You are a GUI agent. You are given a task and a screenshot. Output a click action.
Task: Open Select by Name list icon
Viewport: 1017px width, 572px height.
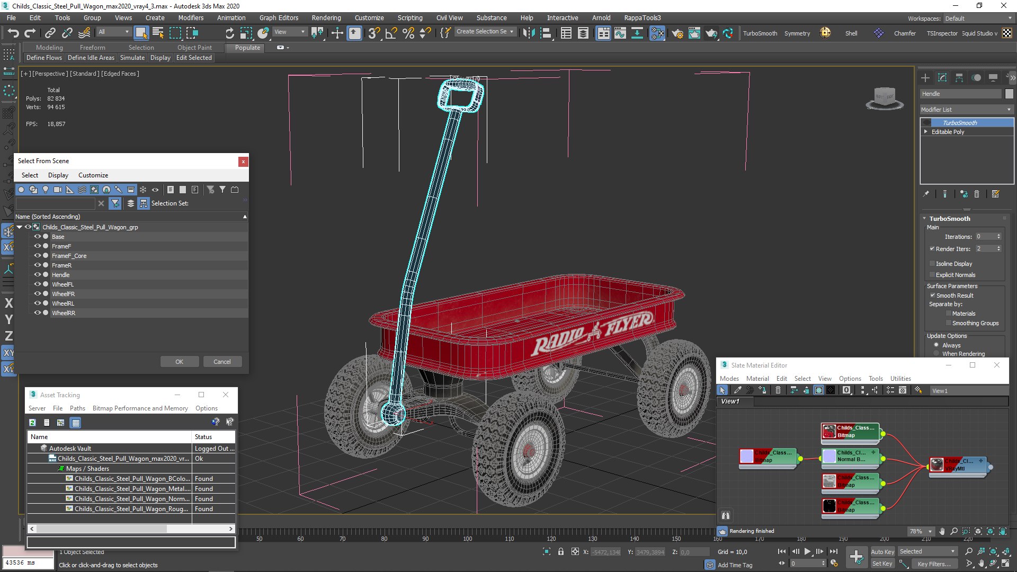click(158, 33)
